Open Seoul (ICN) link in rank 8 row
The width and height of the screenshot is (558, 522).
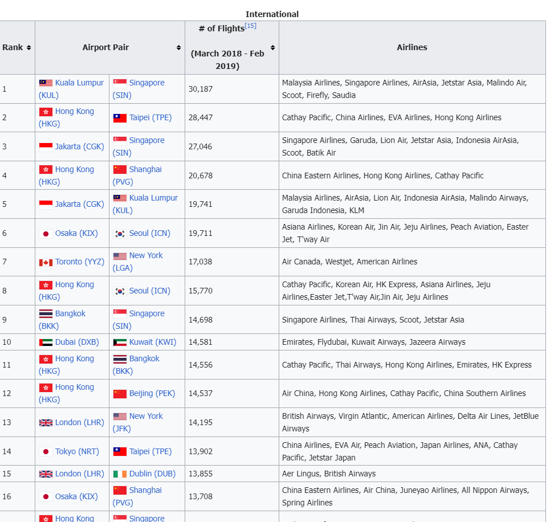(x=149, y=291)
